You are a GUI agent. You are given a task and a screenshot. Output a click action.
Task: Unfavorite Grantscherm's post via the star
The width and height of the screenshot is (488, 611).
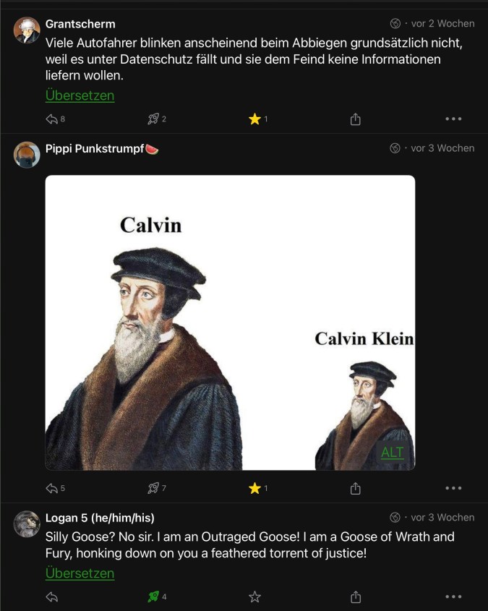(254, 119)
